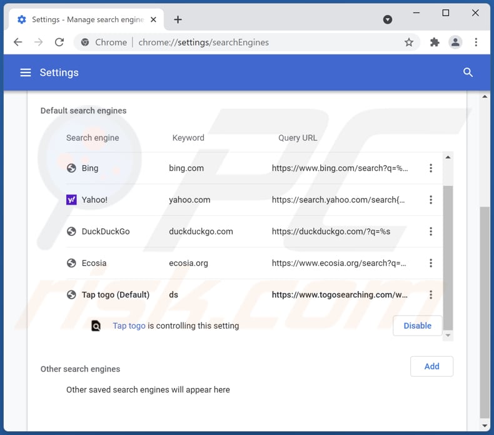Image resolution: width=494 pixels, height=435 pixels.
Task: Open more actions for Bing
Action: [x=431, y=168]
